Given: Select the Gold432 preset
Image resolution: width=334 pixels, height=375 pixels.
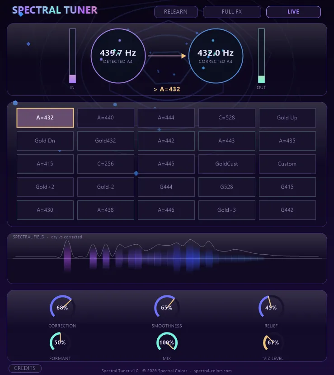Looking at the screenshot, I should tap(106, 141).
